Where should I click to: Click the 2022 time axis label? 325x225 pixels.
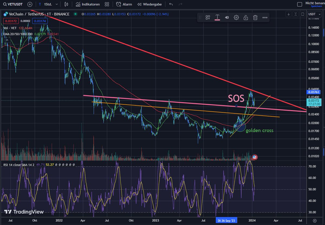click(x=58, y=220)
